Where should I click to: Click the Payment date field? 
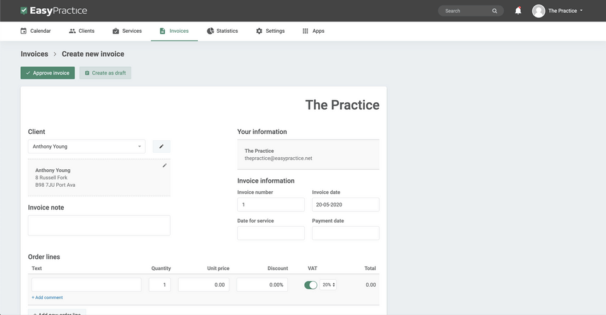pyautogui.click(x=345, y=233)
